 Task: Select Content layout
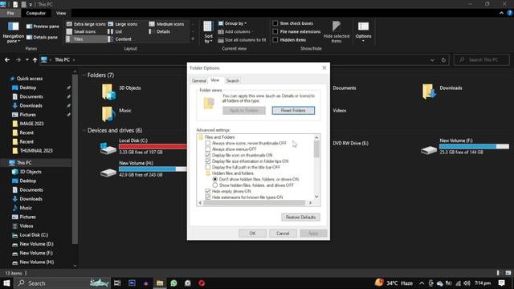[120, 39]
